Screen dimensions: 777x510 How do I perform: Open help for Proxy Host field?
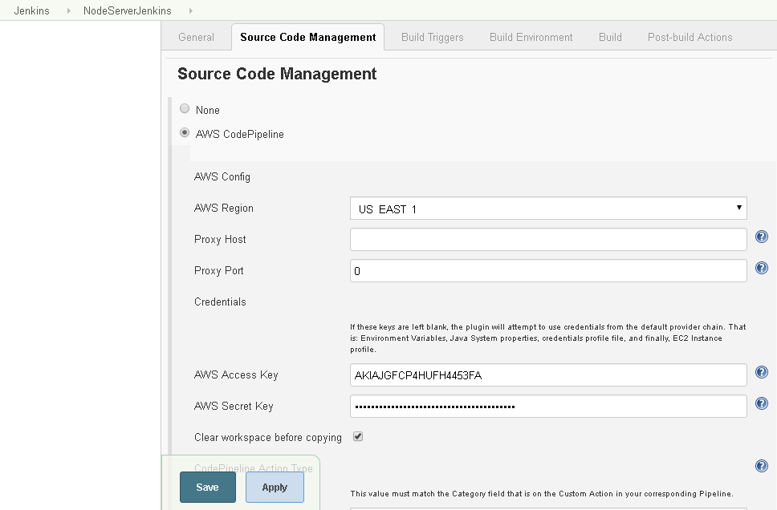tap(762, 237)
